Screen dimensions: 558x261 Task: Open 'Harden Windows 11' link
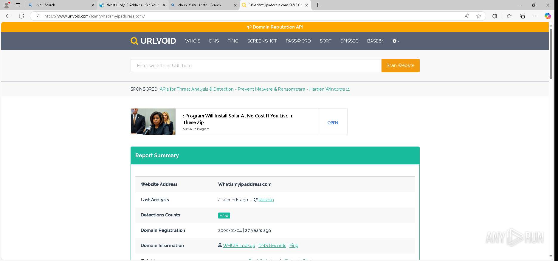point(329,89)
